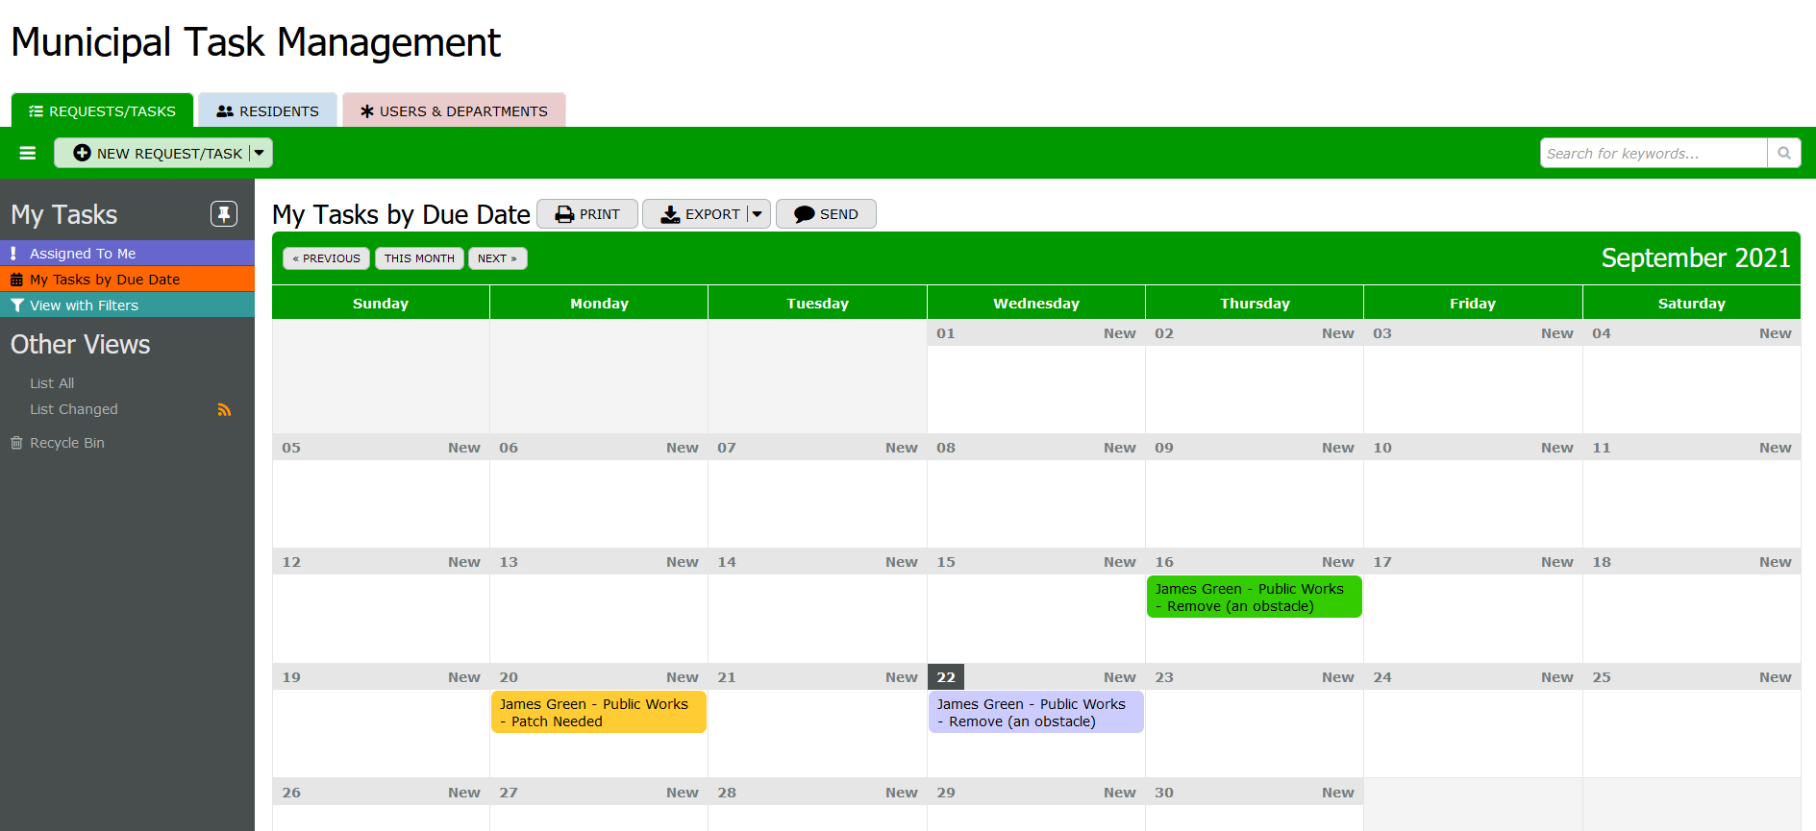The width and height of the screenshot is (1816, 831).
Task: Click the pin icon beside My Tasks
Action: pos(224,213)
